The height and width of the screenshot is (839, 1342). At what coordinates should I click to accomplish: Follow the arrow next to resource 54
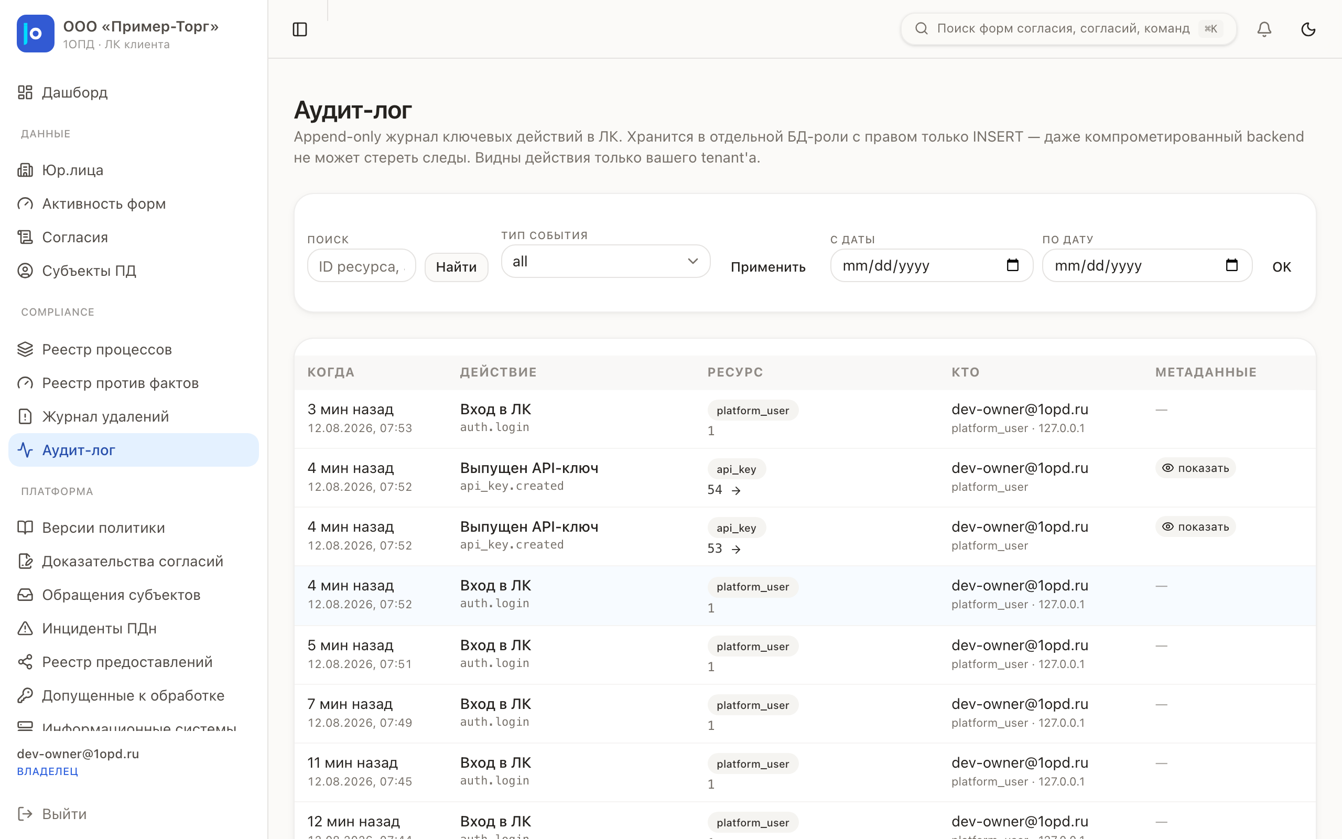click(736, 490)
